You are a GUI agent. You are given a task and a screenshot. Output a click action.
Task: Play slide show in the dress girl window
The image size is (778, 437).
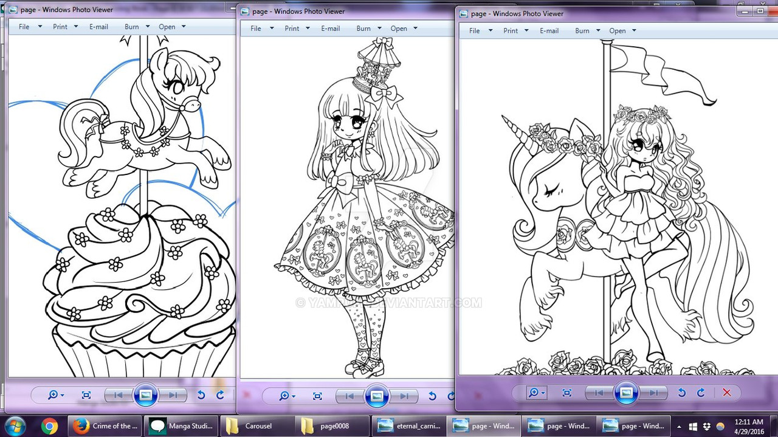(x=376, y=397)
